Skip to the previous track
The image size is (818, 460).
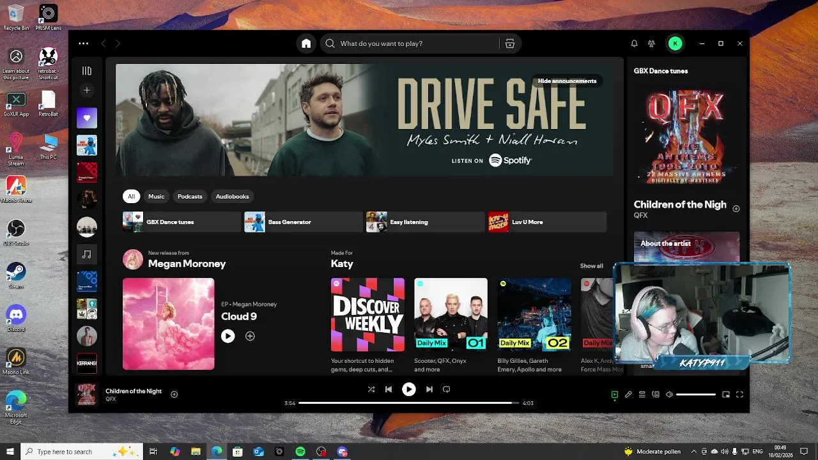coord(389,389)
